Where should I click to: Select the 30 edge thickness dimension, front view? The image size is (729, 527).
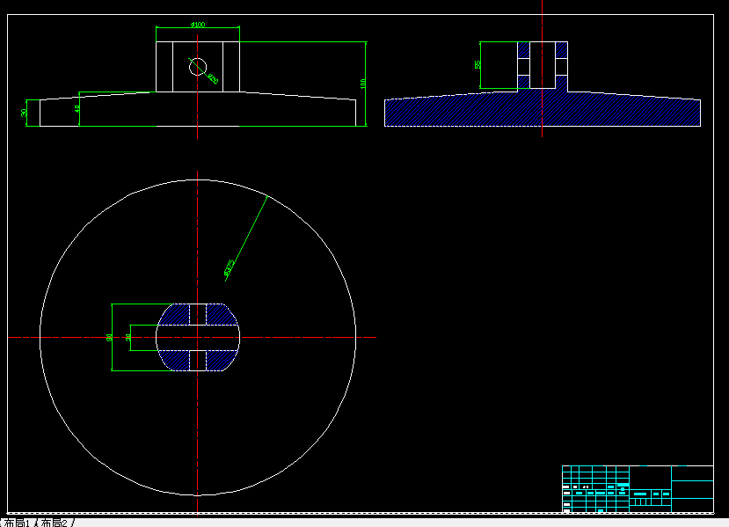click(x=24, y=113)
